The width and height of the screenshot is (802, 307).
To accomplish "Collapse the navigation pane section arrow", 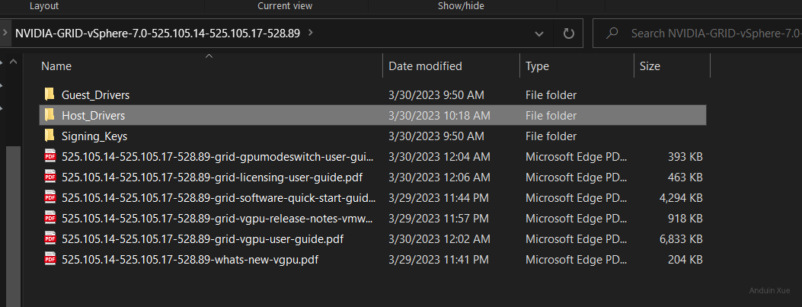I will [14, 62].
